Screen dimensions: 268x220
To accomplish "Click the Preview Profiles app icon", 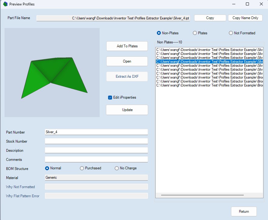I will tap(5, 4).
